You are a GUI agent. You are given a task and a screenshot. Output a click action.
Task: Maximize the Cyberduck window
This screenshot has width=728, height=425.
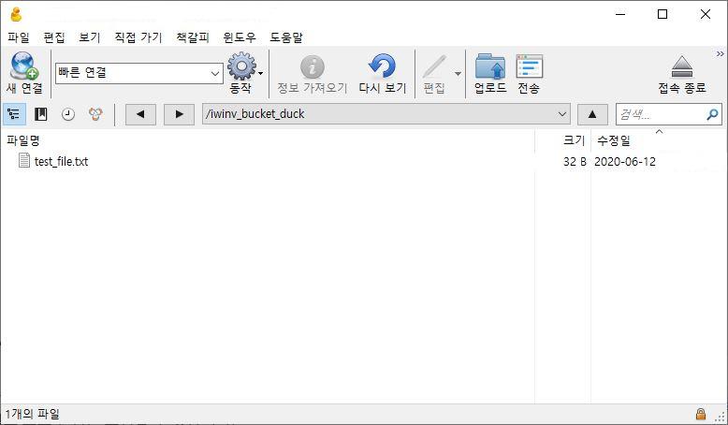(x=662, y=14)
